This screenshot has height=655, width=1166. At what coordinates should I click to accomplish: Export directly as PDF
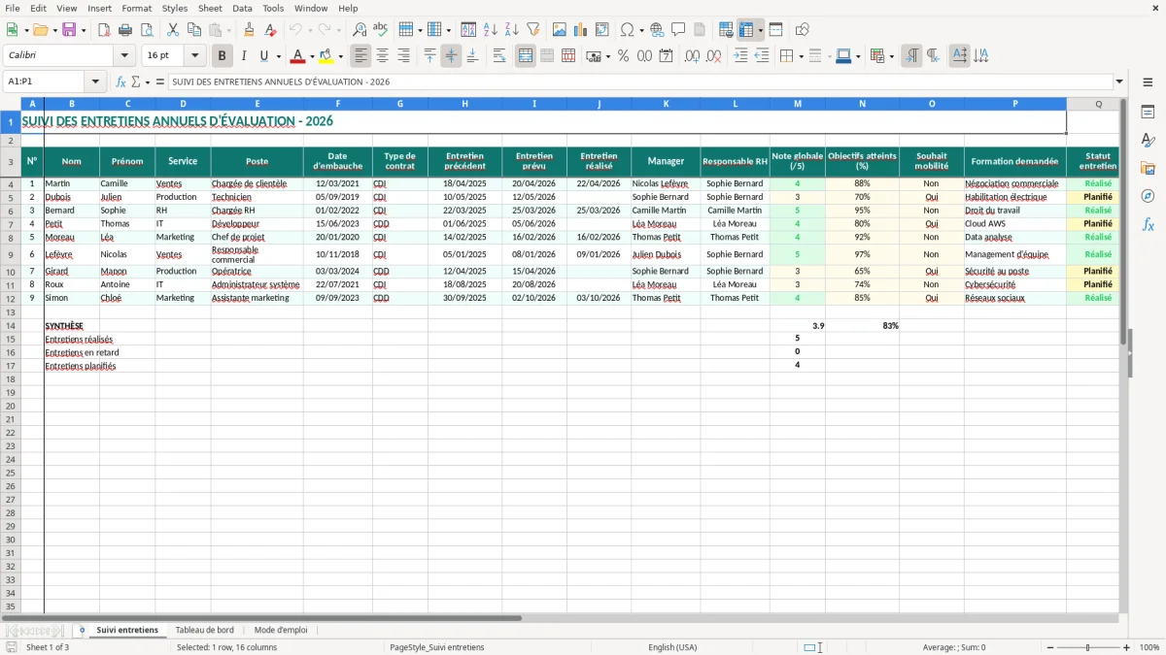point(104,30)
